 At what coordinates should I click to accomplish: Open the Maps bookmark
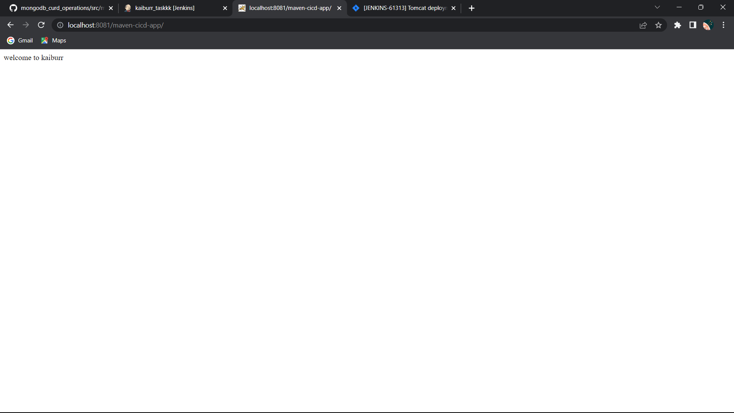(54, 41)
